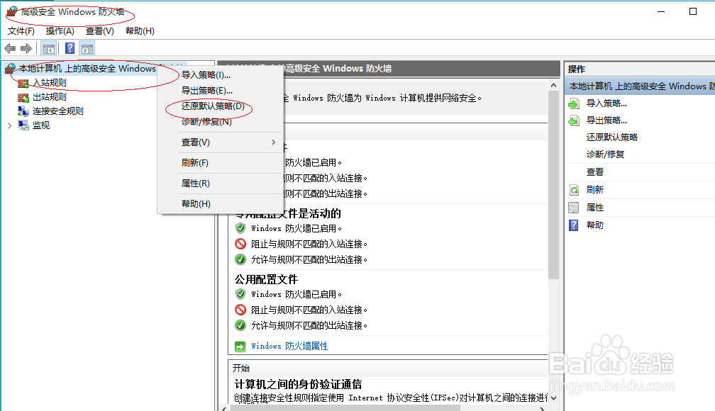Image resolution: width=715 pixels, height=411 pixels.
Task: Click the center pane scrollbar up arrow
Action: click(x=553, y=85)
